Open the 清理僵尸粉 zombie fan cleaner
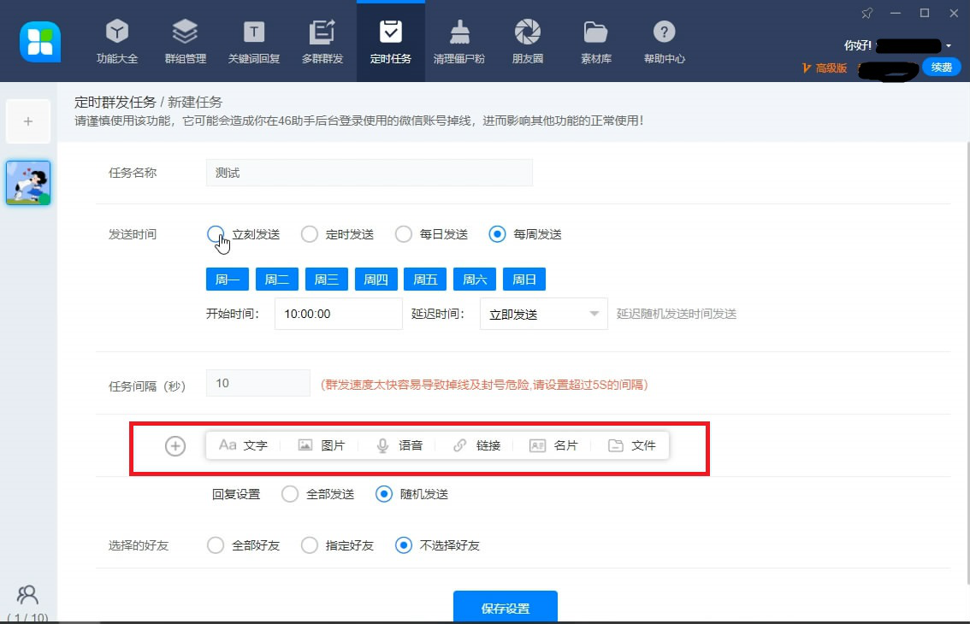The image size is (970, 624). [x=459, y=40]
